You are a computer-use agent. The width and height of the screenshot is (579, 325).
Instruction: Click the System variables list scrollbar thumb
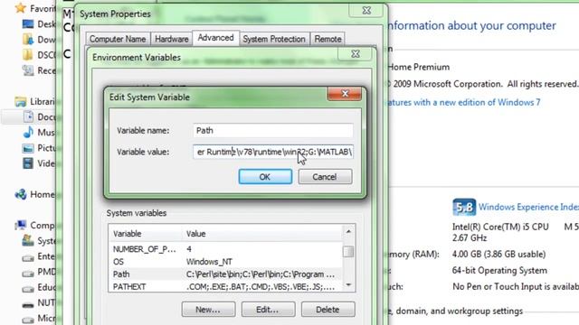tap(348, 252)
